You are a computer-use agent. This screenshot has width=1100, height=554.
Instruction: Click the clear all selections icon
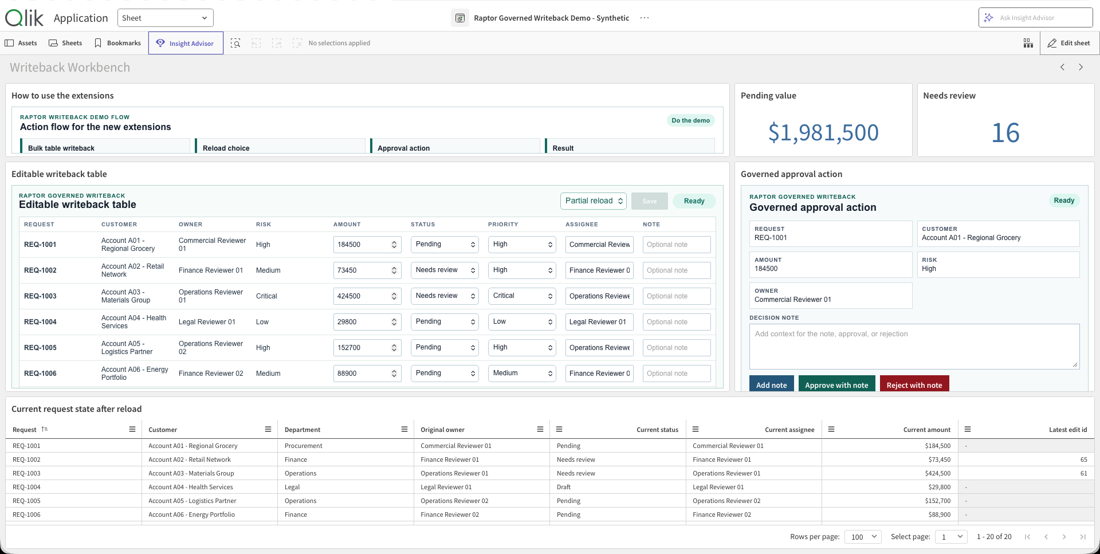pyautogui.click(x=297, y=43)
